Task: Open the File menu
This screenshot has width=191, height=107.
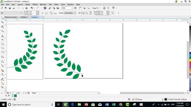Action: point(3,4)
